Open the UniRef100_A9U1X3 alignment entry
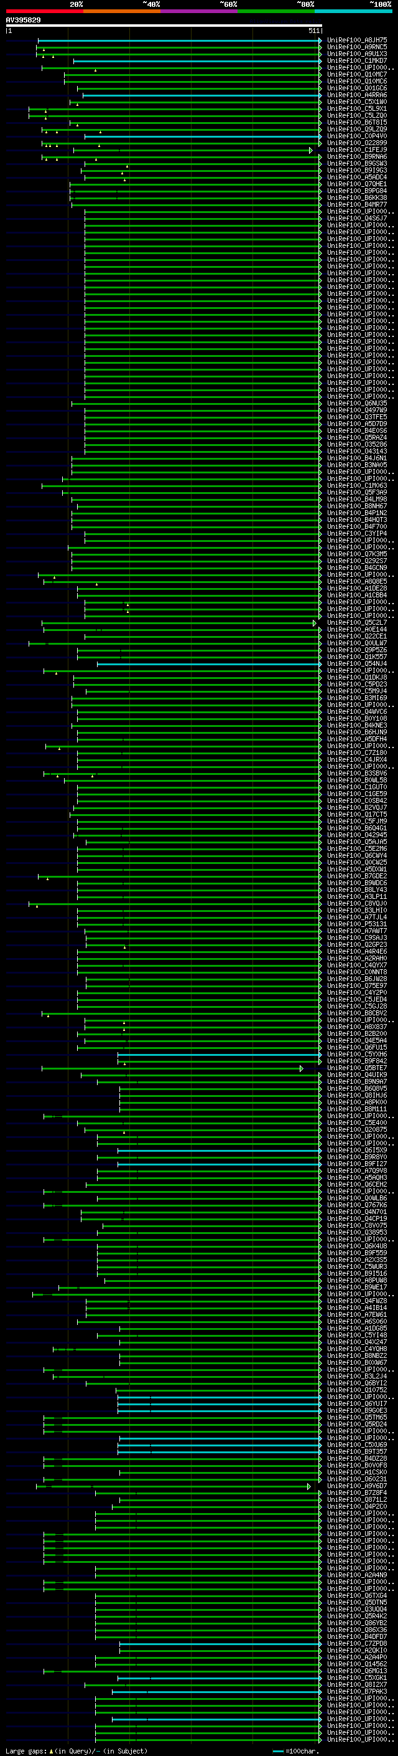The width and height of the screenshot is (398, 1756). point(357,54)
